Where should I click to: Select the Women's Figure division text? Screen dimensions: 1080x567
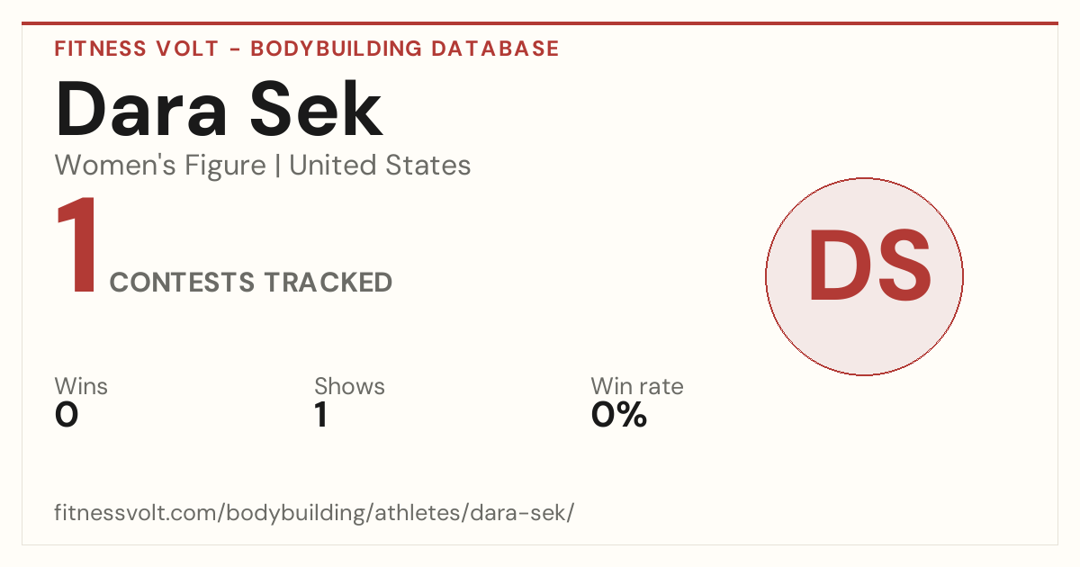[x=160, y=166]
